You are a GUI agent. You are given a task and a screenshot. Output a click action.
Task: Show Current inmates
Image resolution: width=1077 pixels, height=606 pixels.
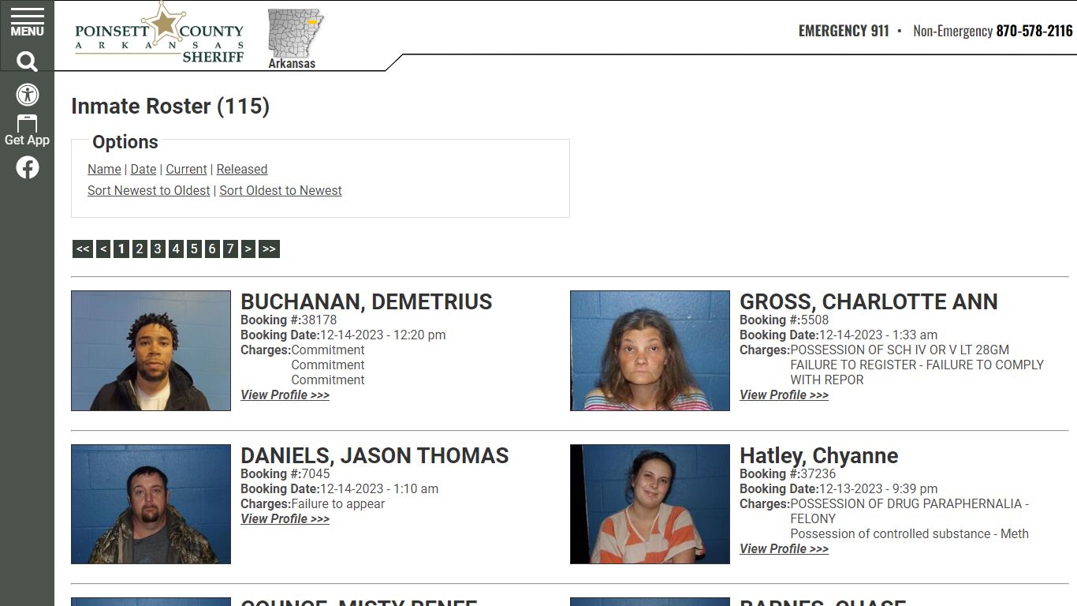tap(186, 169)
